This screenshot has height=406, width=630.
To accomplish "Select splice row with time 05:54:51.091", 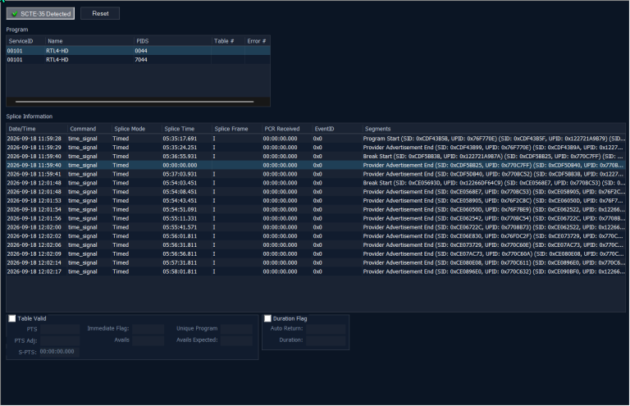I will coord(316,209).
